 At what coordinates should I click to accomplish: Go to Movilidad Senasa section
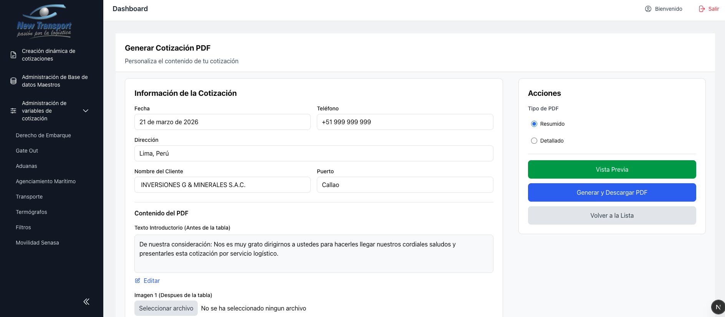pyautogui.click(x=37, y=243)
